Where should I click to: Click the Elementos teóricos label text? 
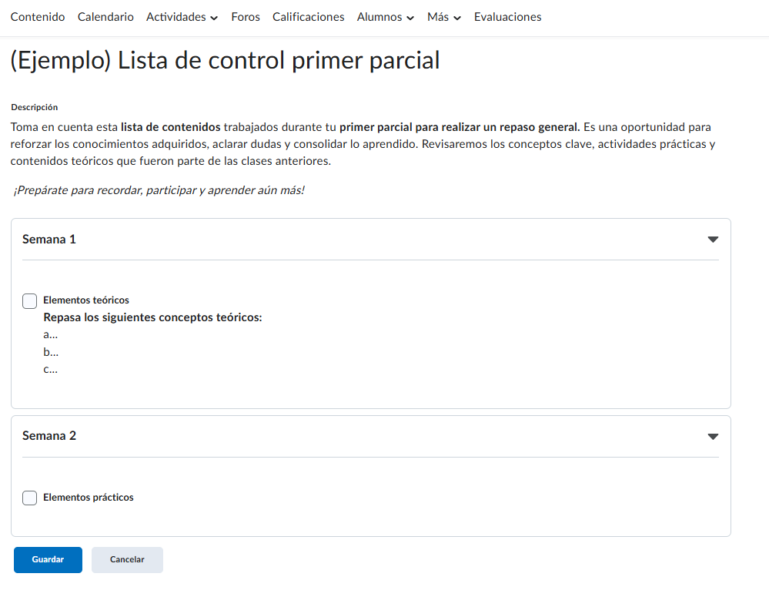tap(86, 300)
